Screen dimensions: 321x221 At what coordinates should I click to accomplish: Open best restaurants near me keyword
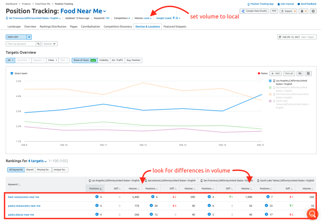pyautogui.click(x=24, y=197)
